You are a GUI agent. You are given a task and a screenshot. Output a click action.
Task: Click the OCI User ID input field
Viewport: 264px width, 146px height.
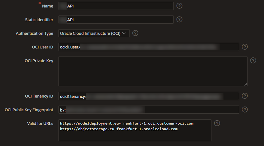point(149,47)
